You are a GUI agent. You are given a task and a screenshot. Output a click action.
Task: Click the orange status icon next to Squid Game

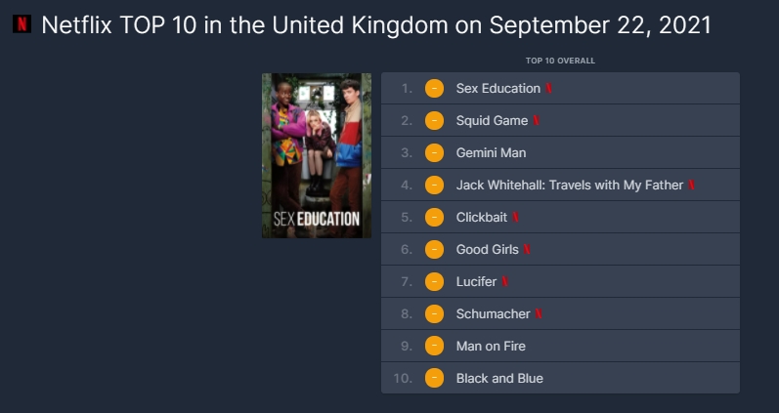tap(434, 121)
